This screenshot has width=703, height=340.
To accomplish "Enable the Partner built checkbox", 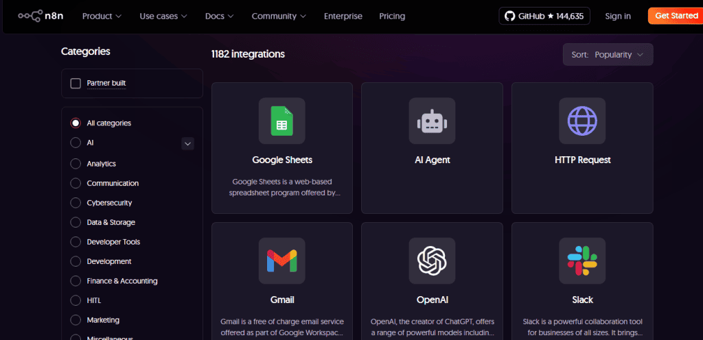I will pos(76,84).
